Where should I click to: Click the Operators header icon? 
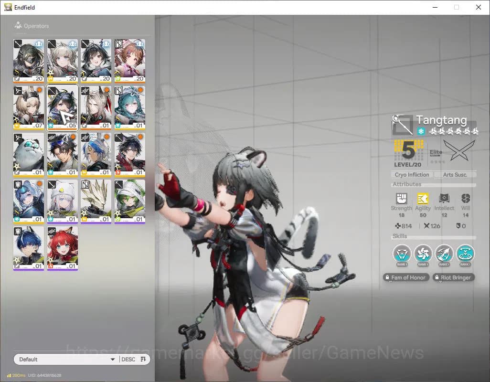[18, 25]
